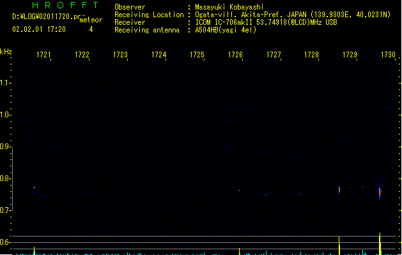Click the meteor count value 4

coord(91,29)
